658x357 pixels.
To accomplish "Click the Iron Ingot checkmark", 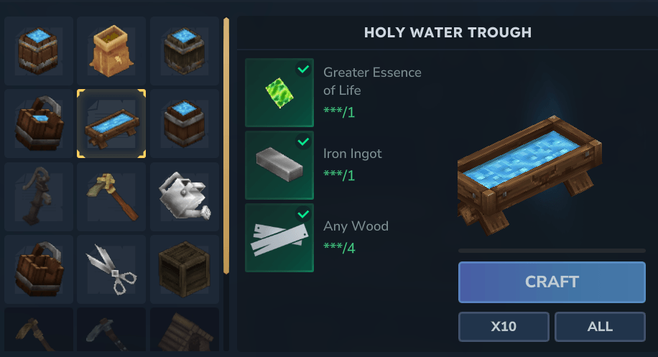I will 303,142.
